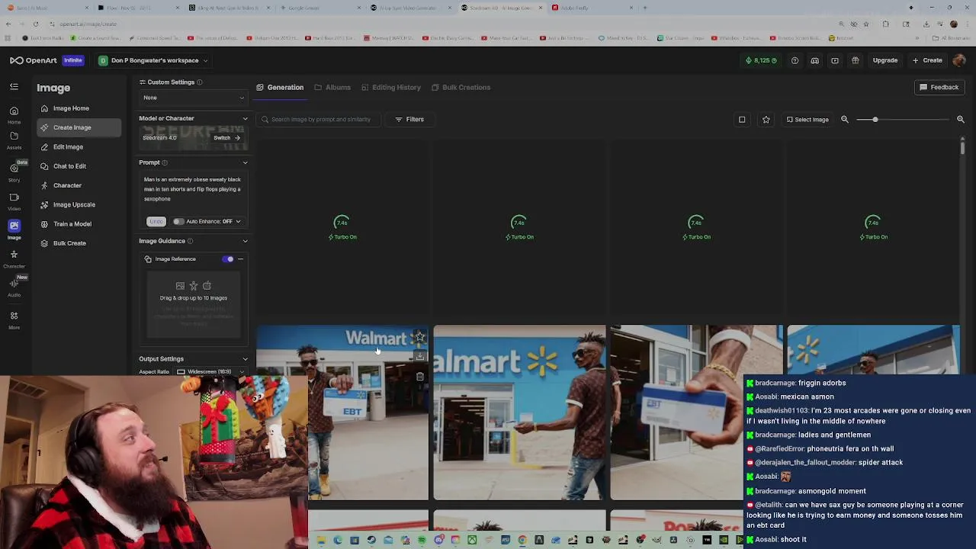This screenshot has width=976, height=549.
Task: Switch to the Generation tab
Action: tap(280, 87)
